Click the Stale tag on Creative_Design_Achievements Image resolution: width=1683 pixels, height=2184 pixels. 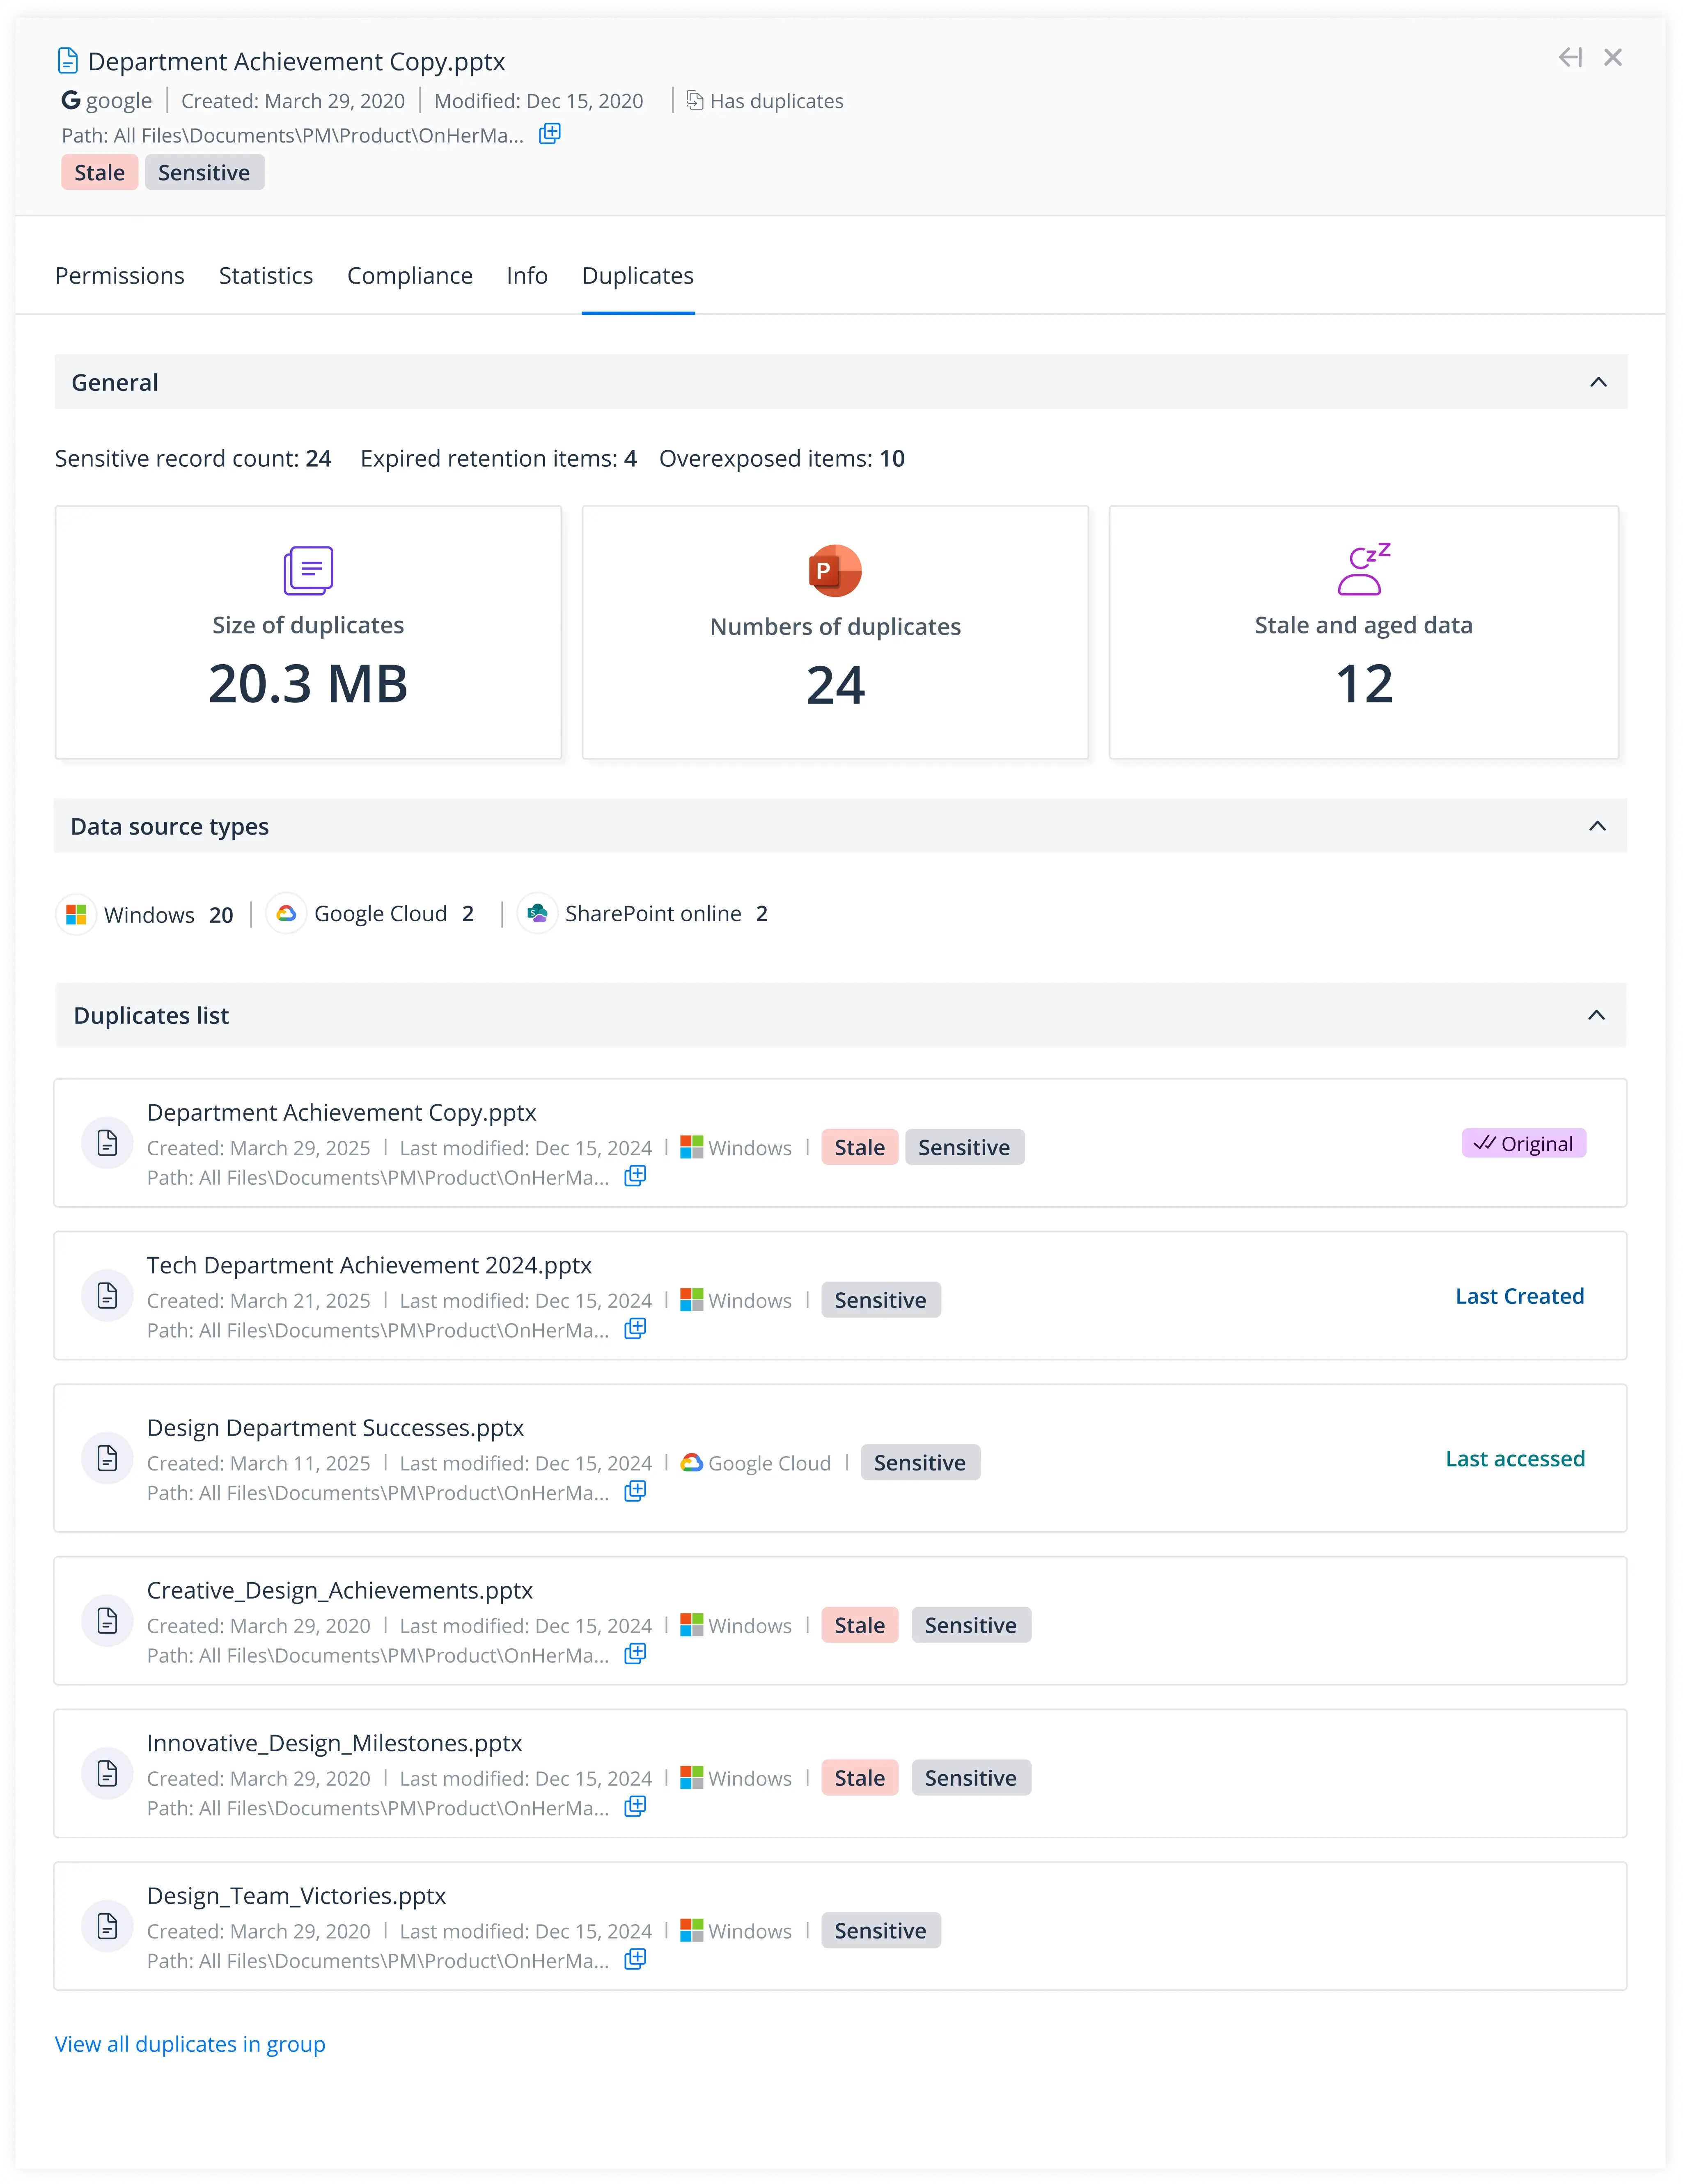coord(860,1625)
